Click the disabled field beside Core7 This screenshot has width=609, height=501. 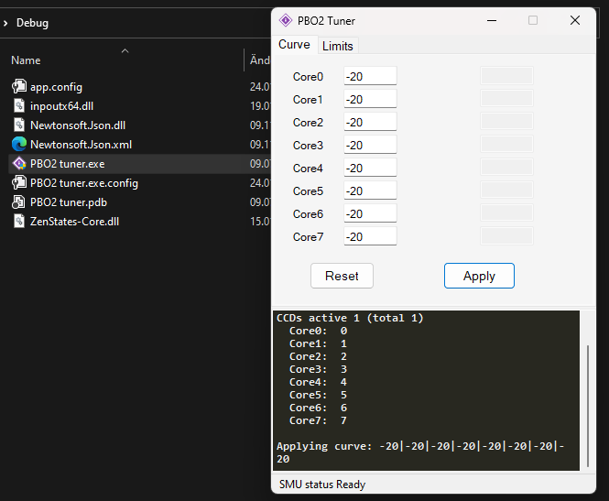click(x=506, y=236)
